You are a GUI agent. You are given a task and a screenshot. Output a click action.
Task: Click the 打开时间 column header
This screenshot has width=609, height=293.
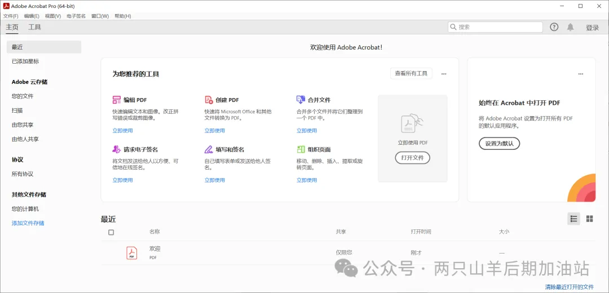421,232
